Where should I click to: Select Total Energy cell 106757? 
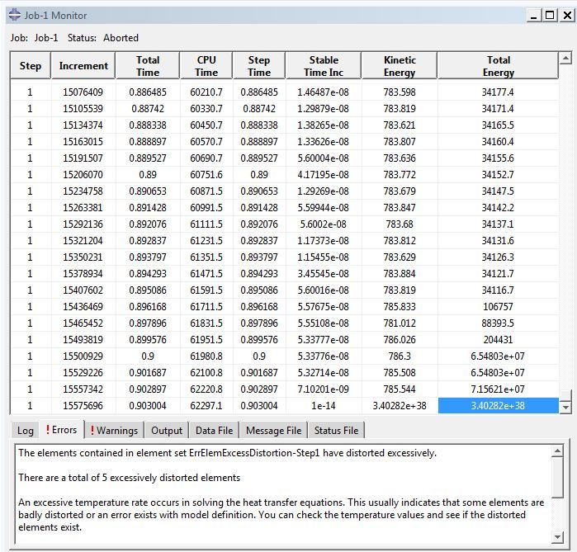499,306
